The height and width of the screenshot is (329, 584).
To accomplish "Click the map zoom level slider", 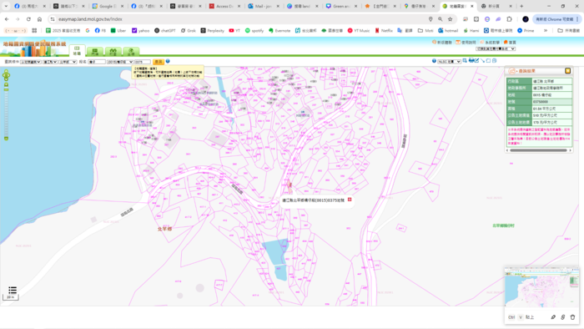I will click(x=6, y=112).
